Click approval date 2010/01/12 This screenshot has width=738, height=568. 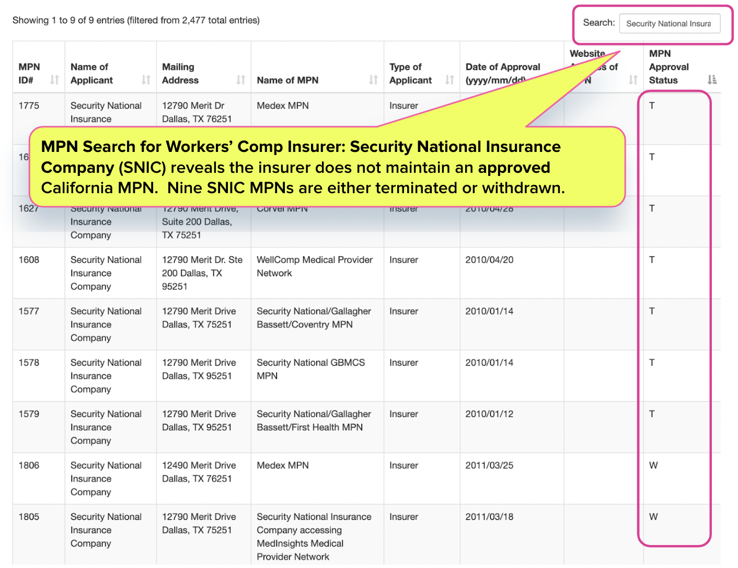pyautogui.click(x=490, y=414)
